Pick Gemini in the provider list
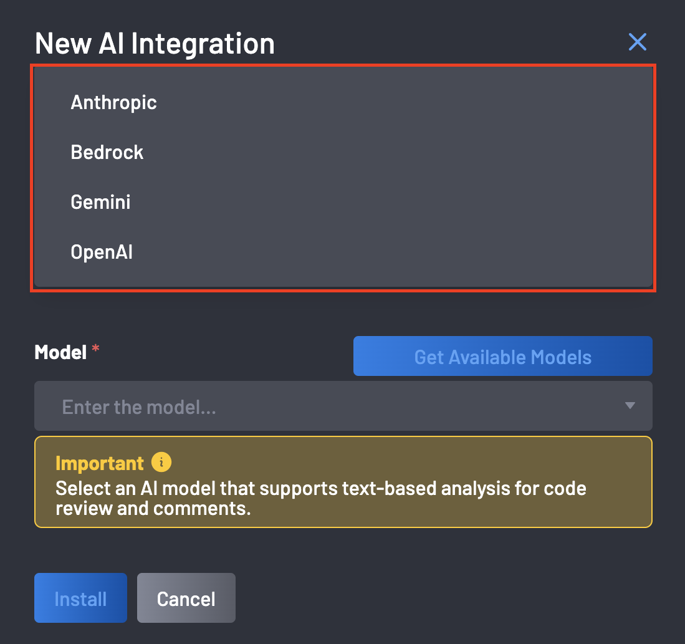This screenshot has width=685, height=644. [x=100, y=202]
